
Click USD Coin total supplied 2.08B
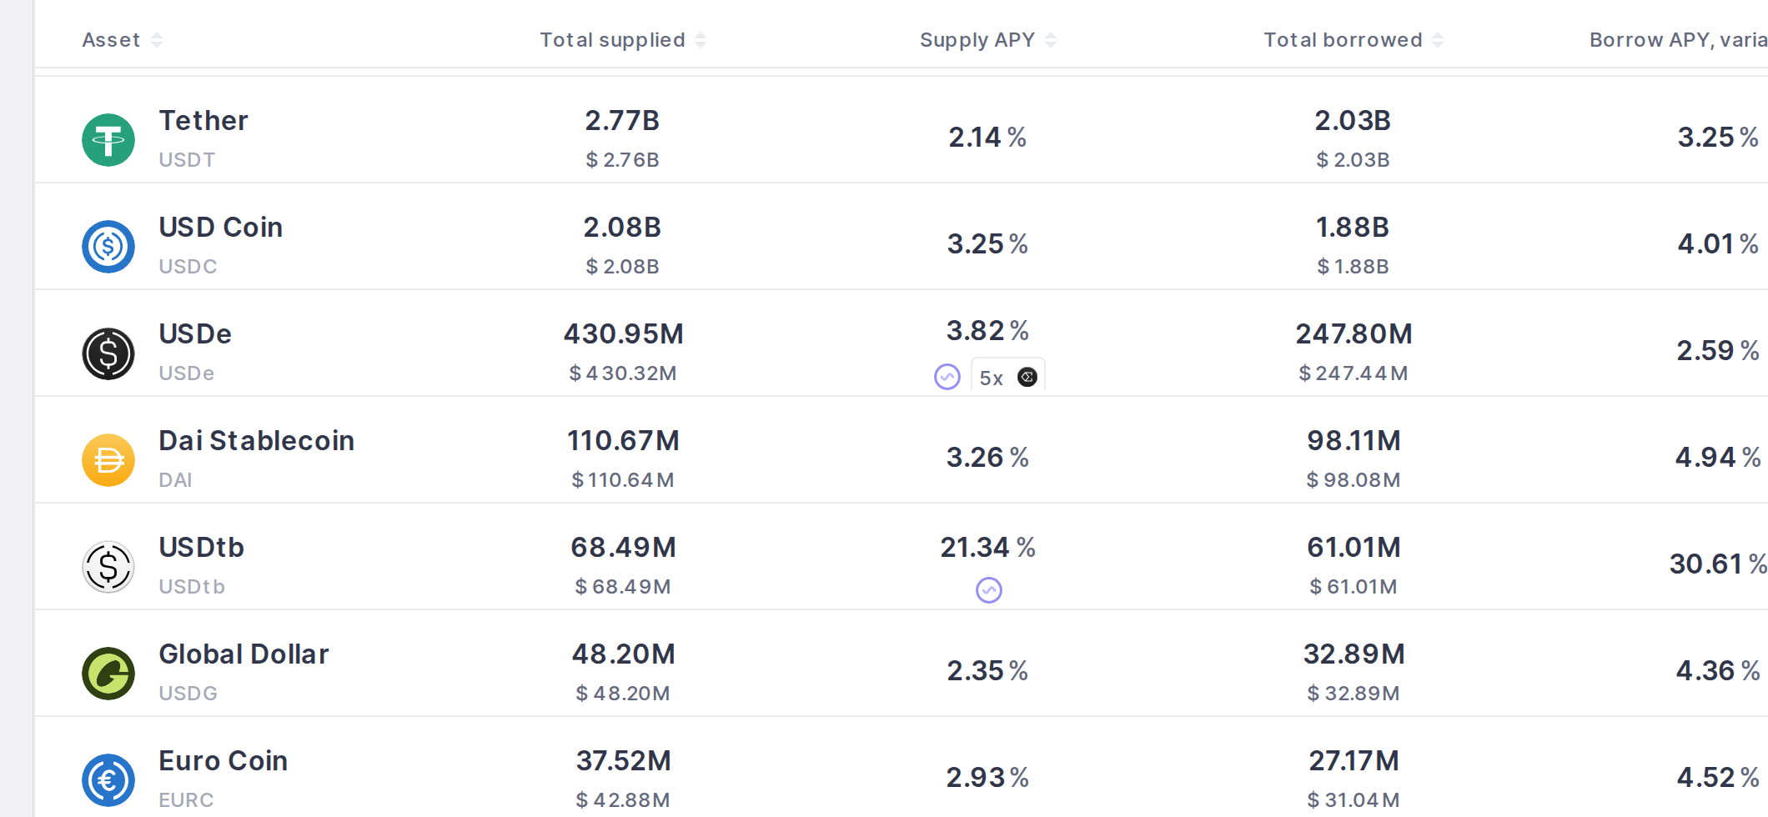tap(622, 228)
